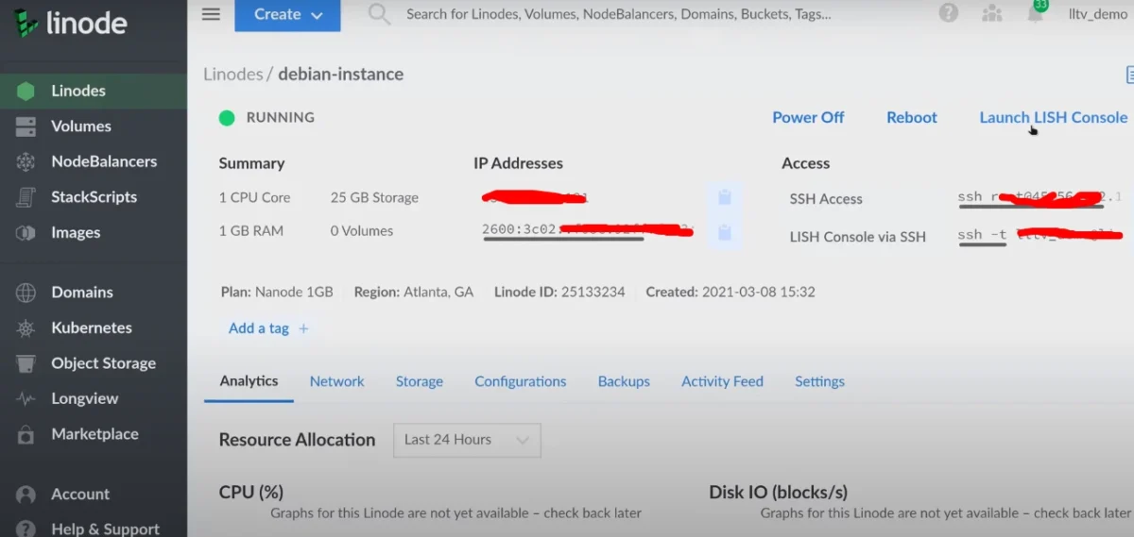Open the help question mark icon
The image size is (1134, 537).
coord(948,13)
